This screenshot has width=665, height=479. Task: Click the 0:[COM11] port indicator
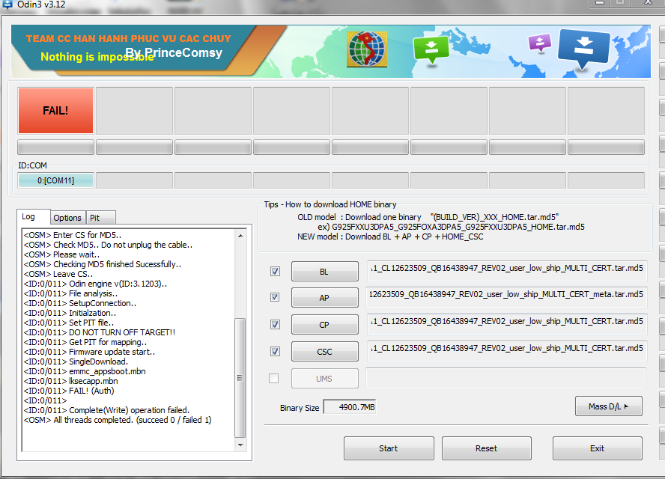[55, 180]
